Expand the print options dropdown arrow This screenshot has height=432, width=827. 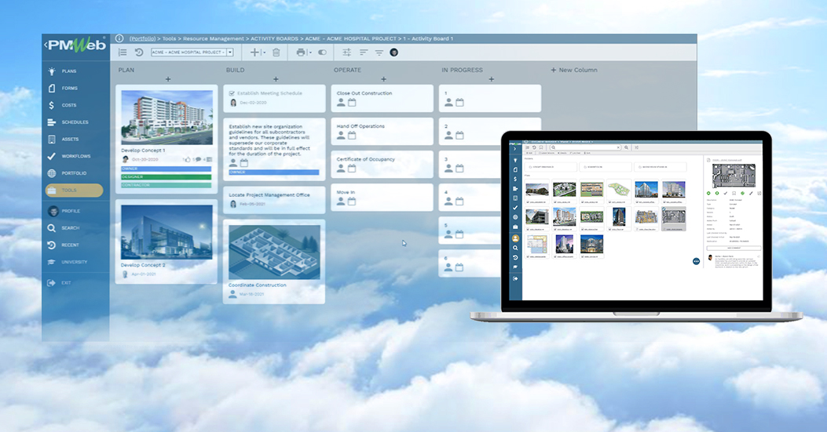310,53
